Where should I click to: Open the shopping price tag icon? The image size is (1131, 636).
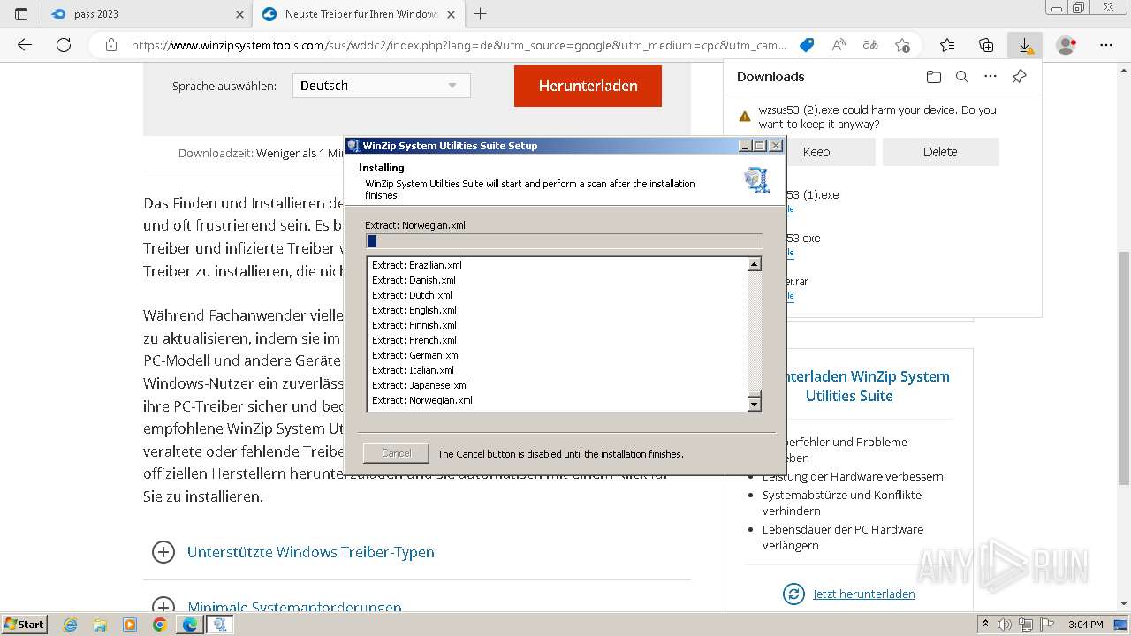[x=806, y=45]
